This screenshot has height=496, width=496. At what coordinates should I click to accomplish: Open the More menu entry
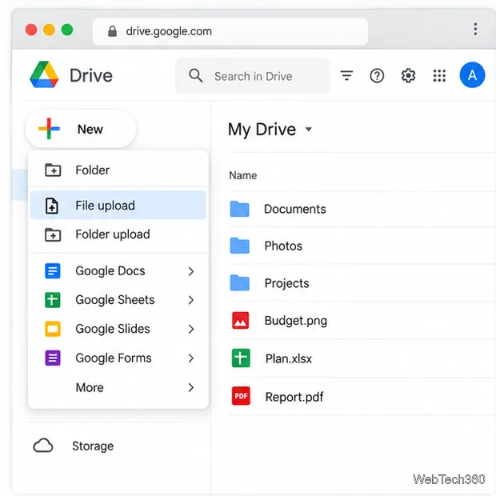[118, 387]
